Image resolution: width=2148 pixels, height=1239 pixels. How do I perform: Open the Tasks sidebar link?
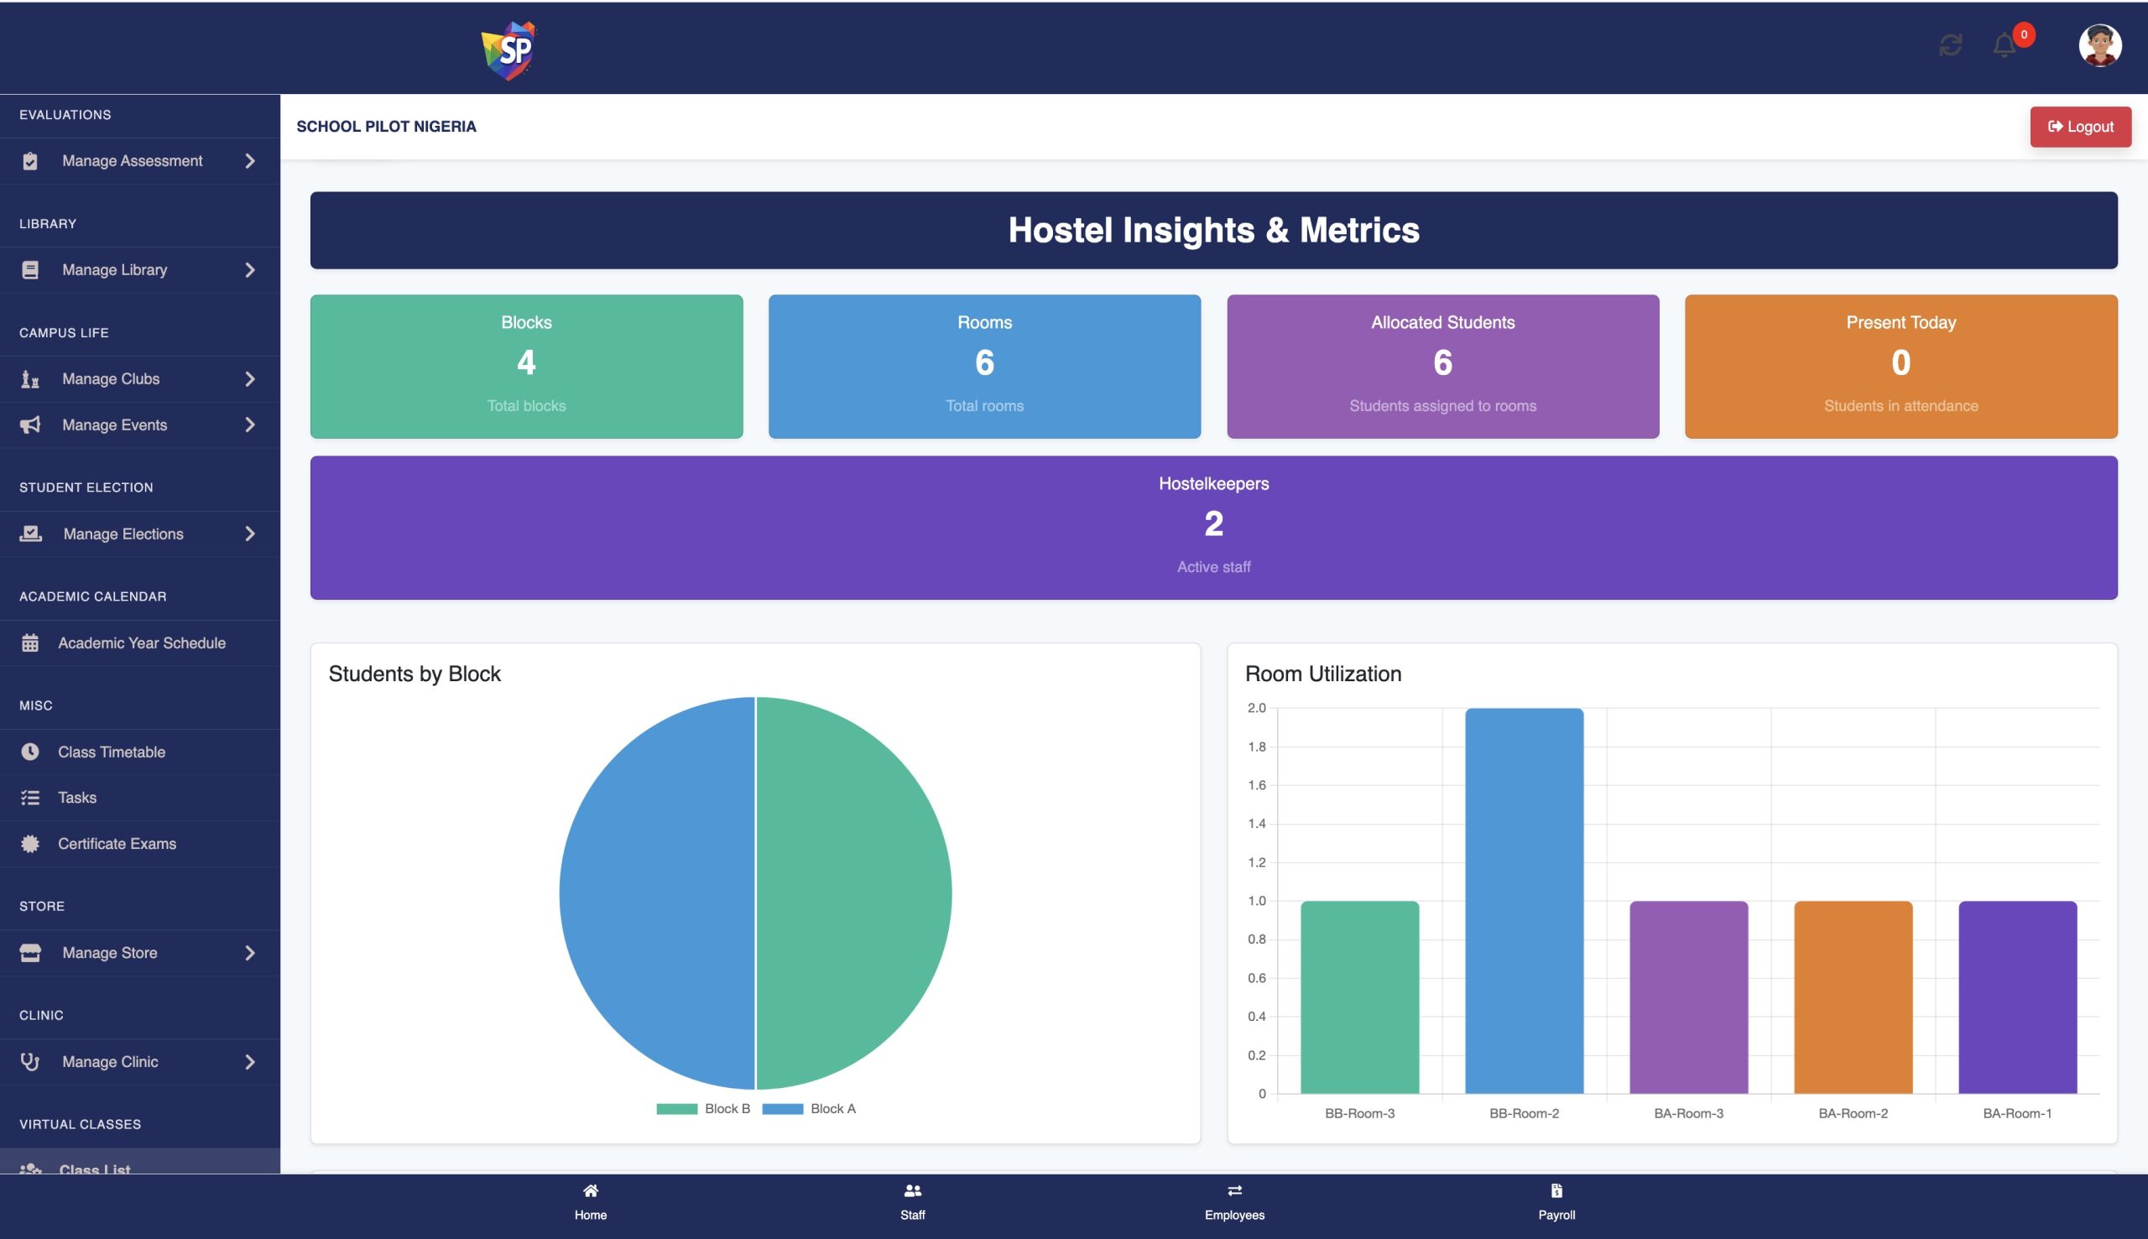(x=76, y=798)
